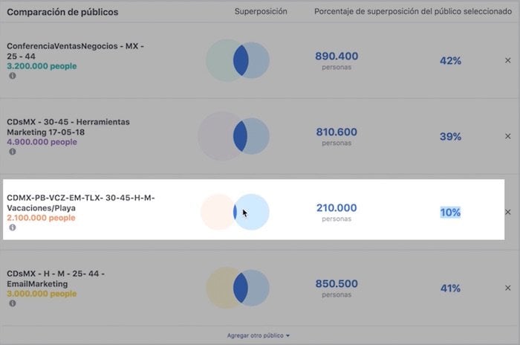The width and height of the screenshot is (520, 345).
Task: Click info icon under CDsMX Herramientas Marketing audience
Action: (13, 152)
